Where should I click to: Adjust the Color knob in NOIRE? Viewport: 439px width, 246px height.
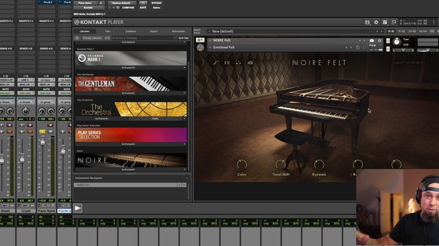[x=241, y=165]
